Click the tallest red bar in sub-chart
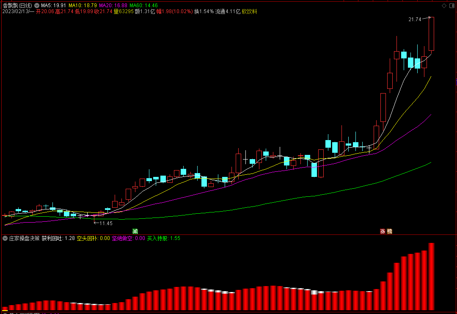Screen dimensions: 457x314 point(431,276)
